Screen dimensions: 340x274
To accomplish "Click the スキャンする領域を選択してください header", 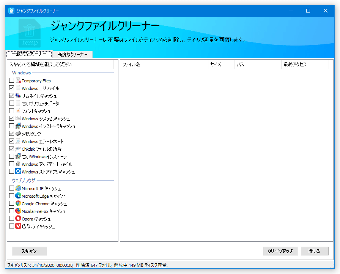I will click(x=61, y=65).
